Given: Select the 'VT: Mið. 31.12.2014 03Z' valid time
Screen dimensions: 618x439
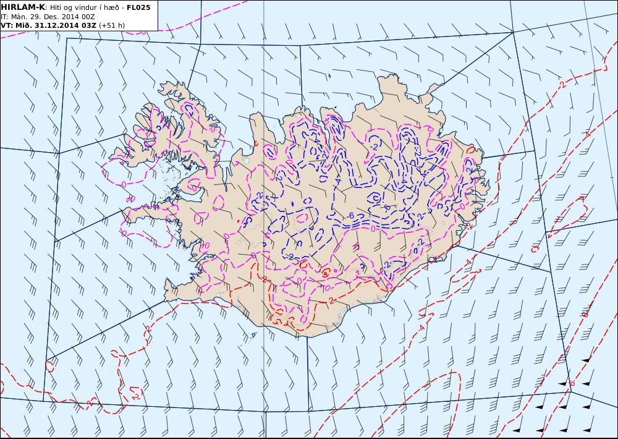Looking at the screenshot, I should click(x=48, y=25).
